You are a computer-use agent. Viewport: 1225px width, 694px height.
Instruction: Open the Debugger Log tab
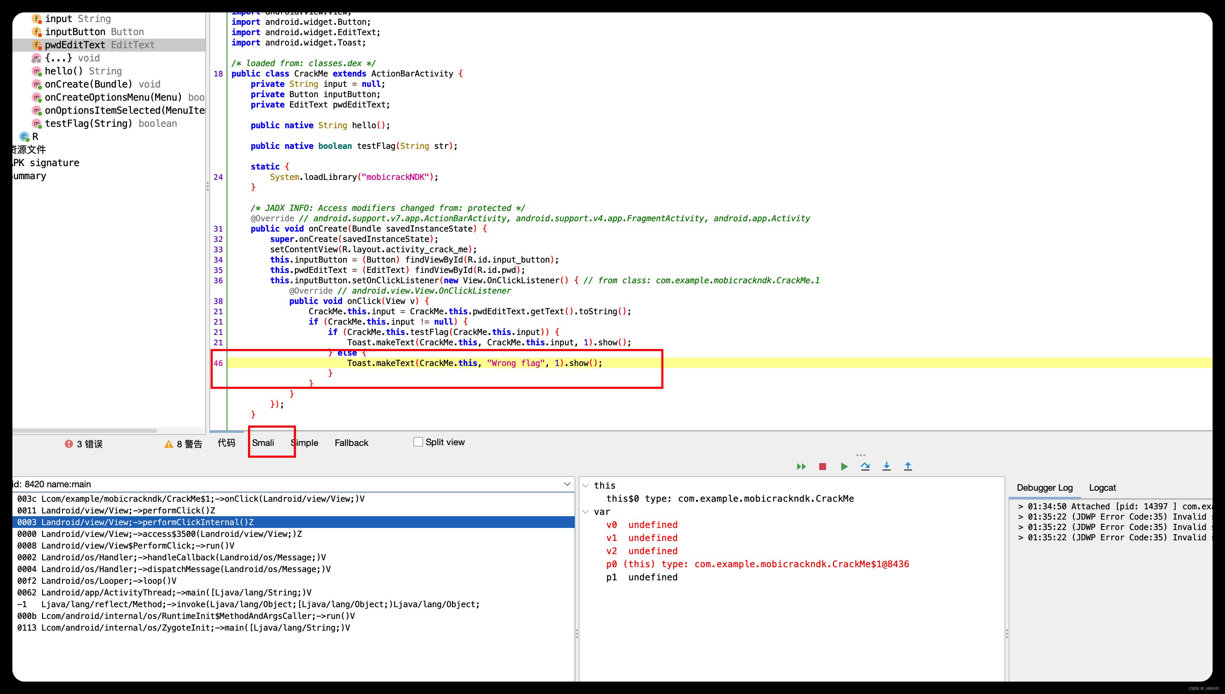(x=1044, y=488)
